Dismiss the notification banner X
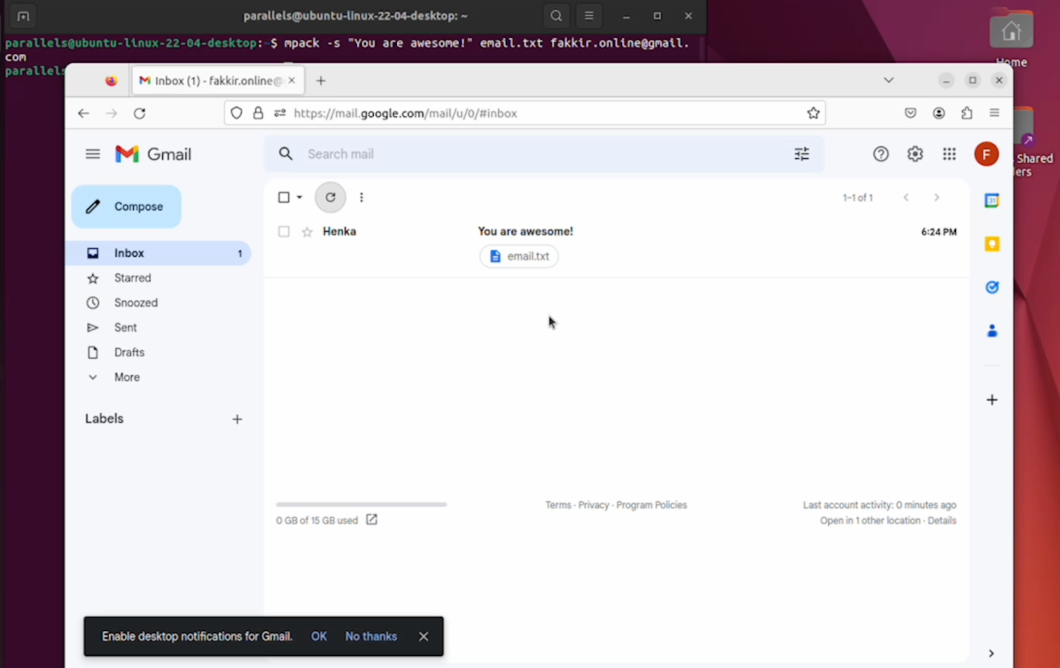The image size is (1060, 668). [423, 636]
